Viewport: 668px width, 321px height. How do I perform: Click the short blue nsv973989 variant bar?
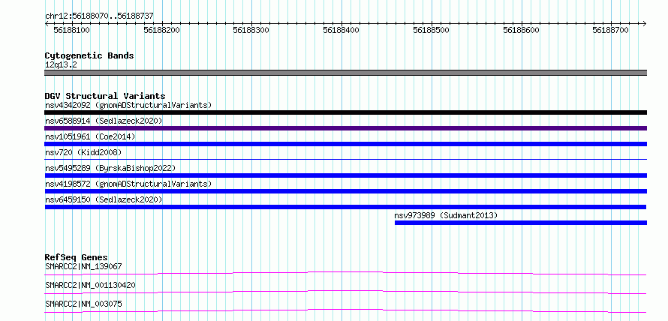click(x=521, y=223)
